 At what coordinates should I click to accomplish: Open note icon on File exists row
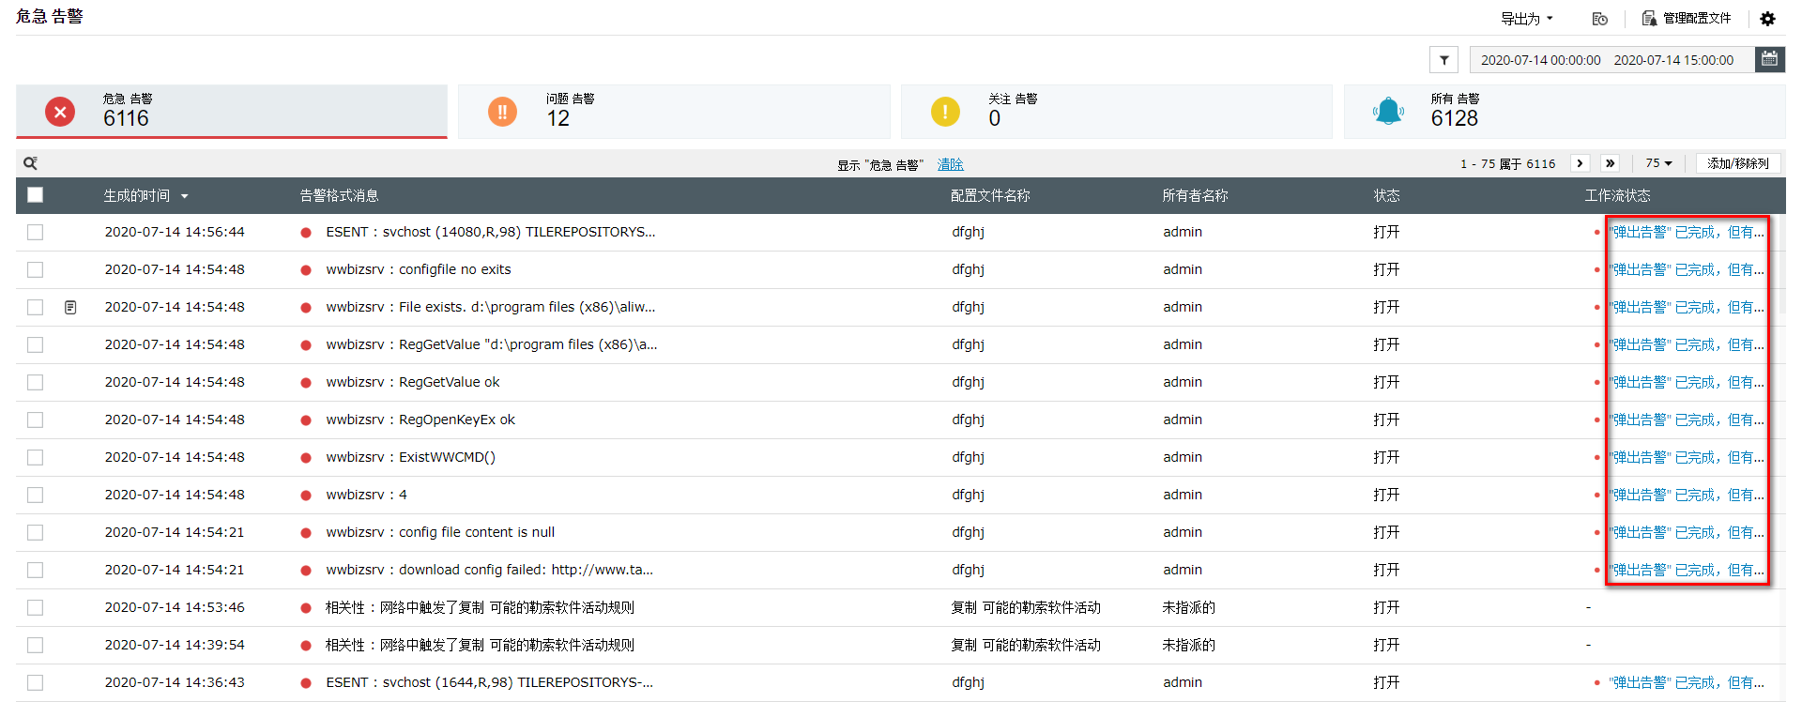pos(70,308)
